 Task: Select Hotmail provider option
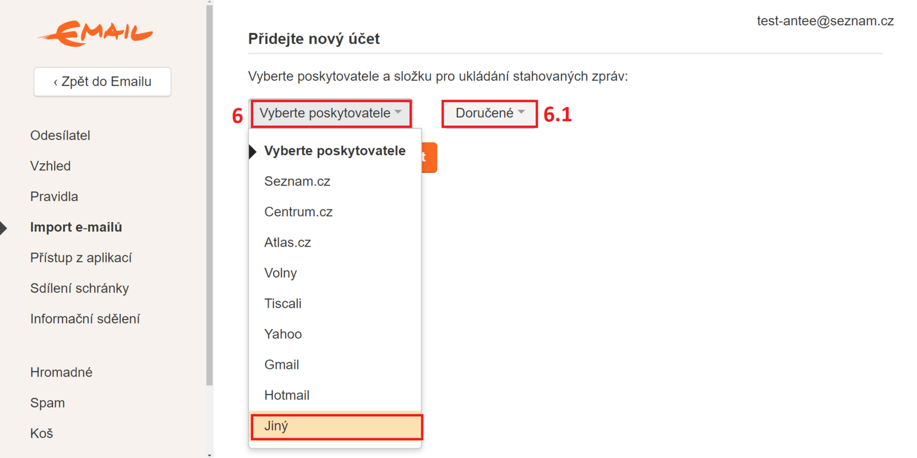pyautogui.click(x=287, y=395)
